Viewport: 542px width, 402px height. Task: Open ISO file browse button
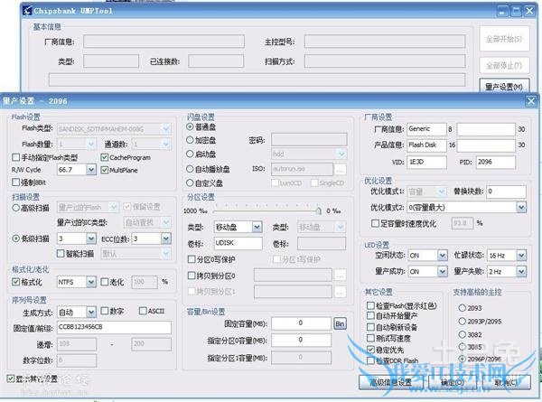pyautogui.click(x=341, y=169)
